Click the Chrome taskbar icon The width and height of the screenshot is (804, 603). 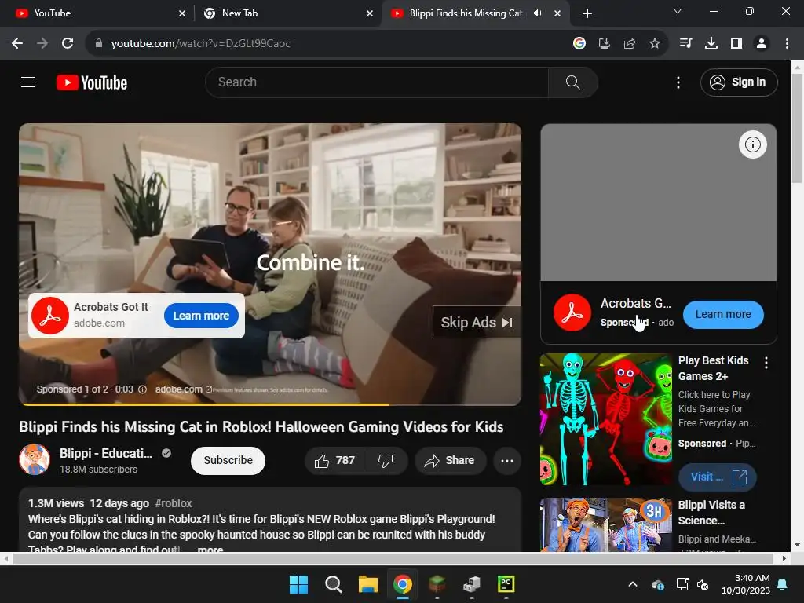(403, 584)
